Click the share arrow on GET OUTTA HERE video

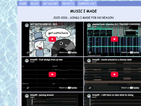coord(28,52)
